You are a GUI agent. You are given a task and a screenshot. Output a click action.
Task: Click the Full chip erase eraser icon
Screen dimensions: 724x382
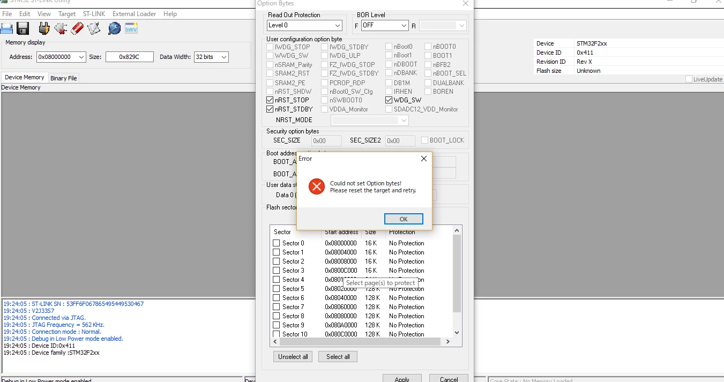point(77,28)
